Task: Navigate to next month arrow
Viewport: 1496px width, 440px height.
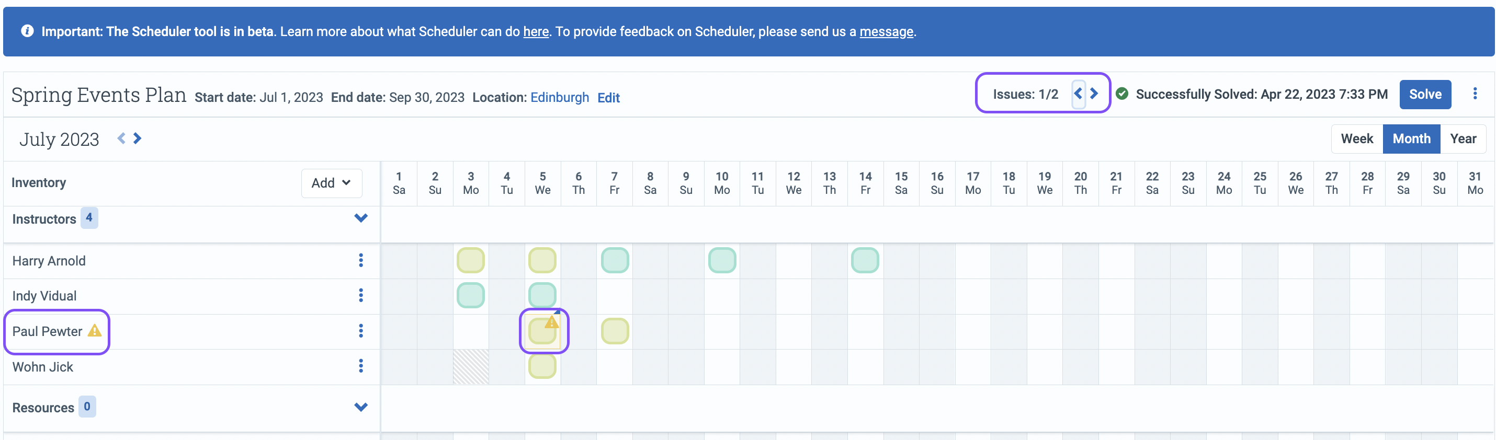Action: click(137, 138)
